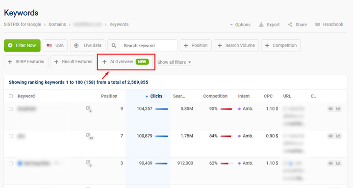Toggle eye icon in the 1.75M row
The height and width of the screenshot is (188, 353).
point(330,136)
